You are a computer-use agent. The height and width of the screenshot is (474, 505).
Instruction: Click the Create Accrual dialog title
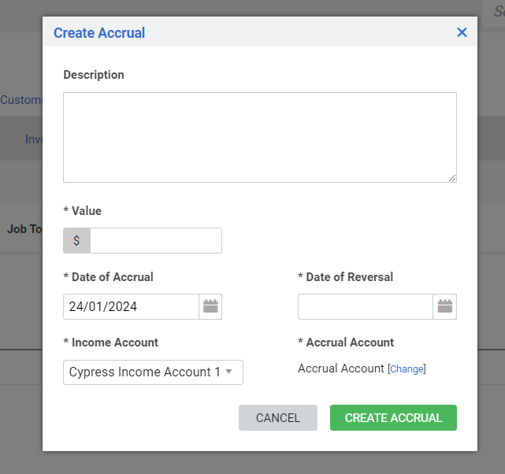pyautogui.click(x=99, y=33)
